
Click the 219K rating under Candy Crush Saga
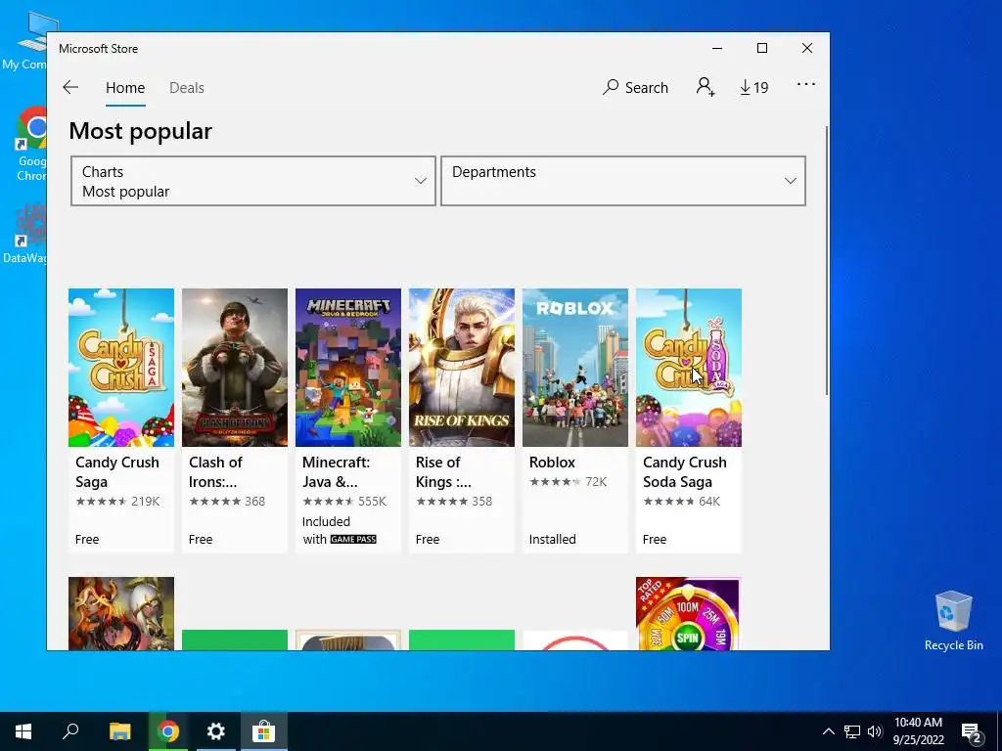[x=145, y=502]
